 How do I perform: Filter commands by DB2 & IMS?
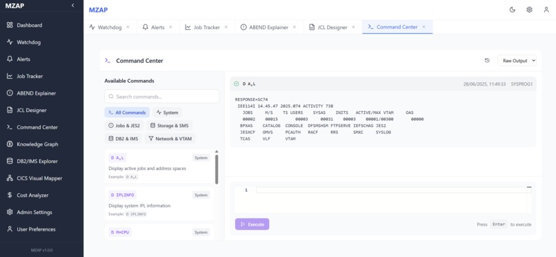123,138
